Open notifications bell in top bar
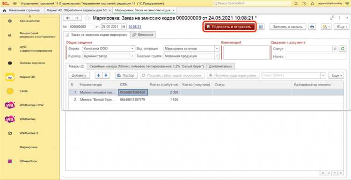Viewport: 351px width, 180px height. [x=296, y=4]
